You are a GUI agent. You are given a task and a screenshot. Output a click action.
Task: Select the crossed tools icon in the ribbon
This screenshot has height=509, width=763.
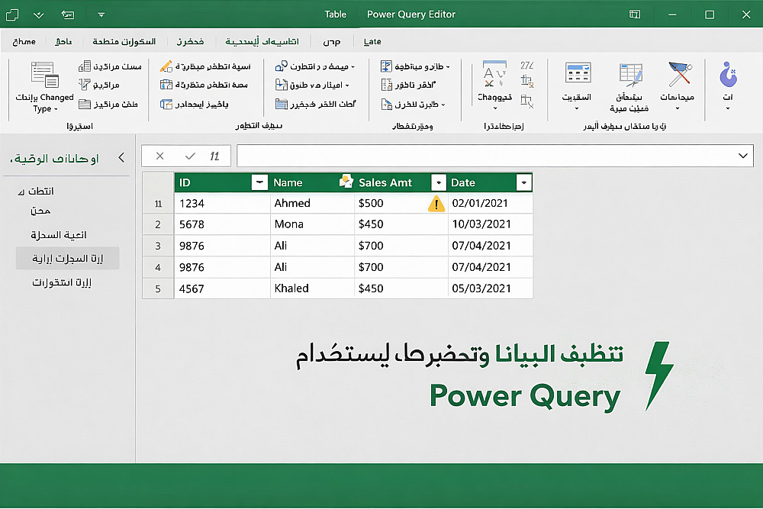(x=679, y=75)
